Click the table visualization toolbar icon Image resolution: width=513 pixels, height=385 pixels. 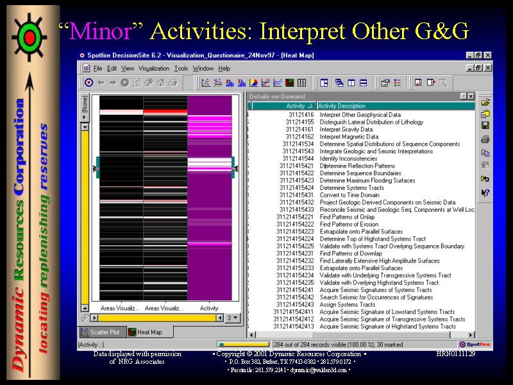[x=301, y=83]
